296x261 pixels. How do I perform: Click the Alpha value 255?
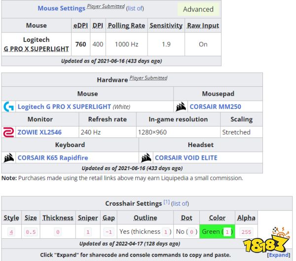[246, 232]
